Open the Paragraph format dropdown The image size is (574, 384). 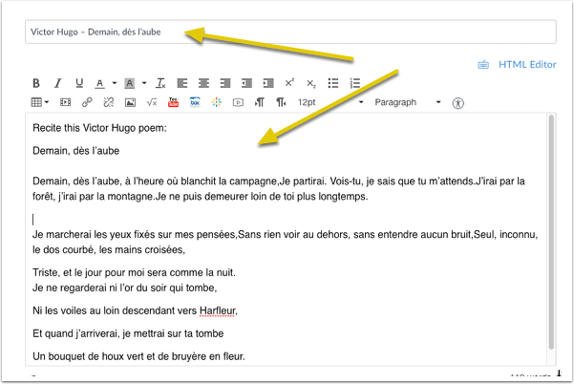pos(408,102)
